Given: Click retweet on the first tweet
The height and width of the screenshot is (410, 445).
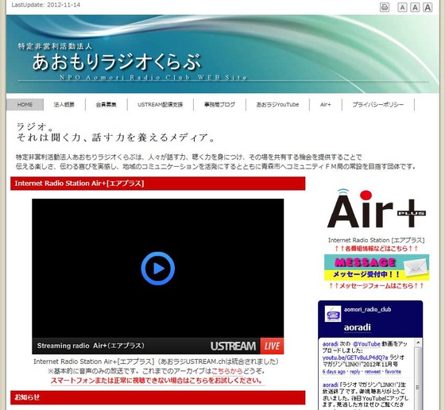Looking at the screenshot, I should pos(373,371).
